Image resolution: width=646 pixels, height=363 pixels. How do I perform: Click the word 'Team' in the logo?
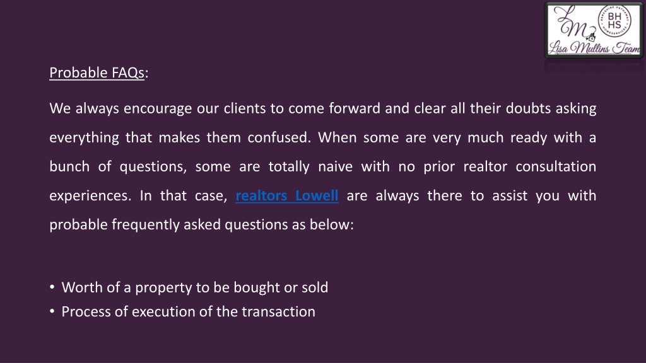tap(626, 48)
